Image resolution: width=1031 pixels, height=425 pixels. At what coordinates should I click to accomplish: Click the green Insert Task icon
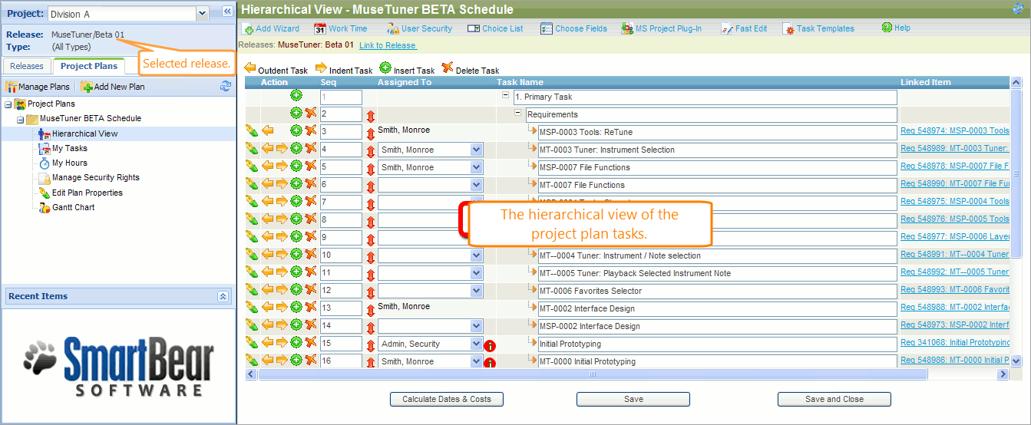coord(385,68)
